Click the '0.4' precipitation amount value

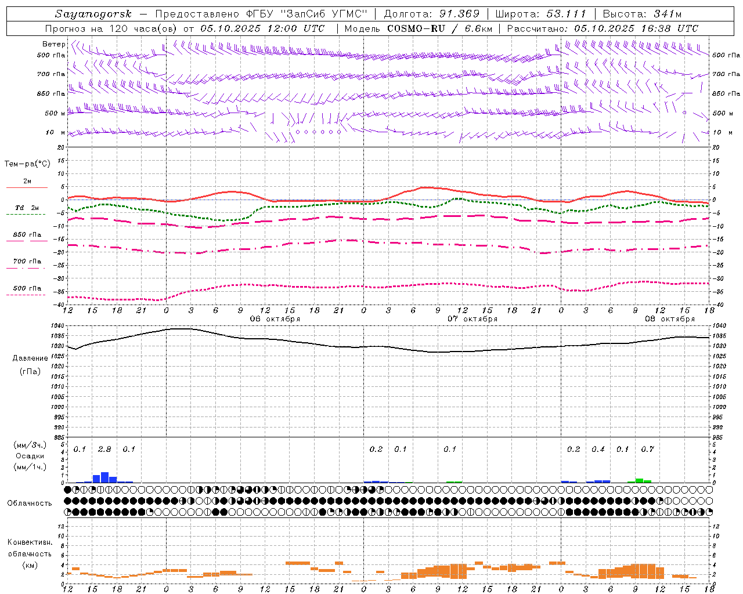click(598, 449)
